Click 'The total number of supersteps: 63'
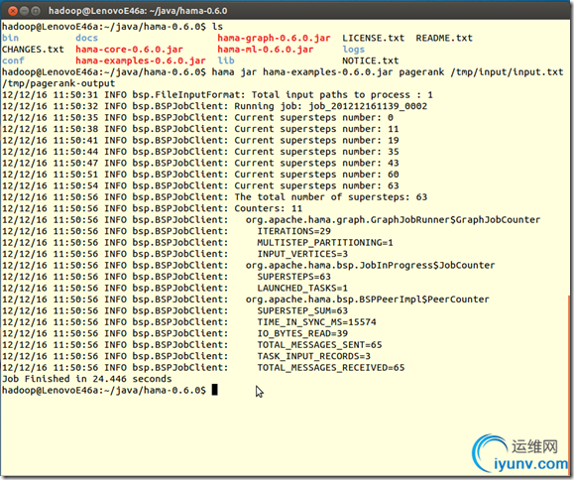 [x=331, y=197]
